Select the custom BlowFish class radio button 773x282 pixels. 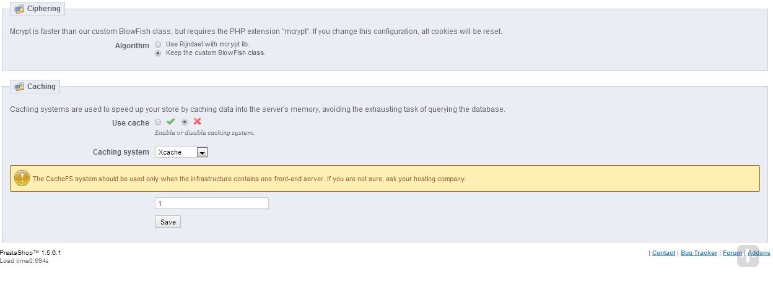pyautogui.click(x=158, y=53)
